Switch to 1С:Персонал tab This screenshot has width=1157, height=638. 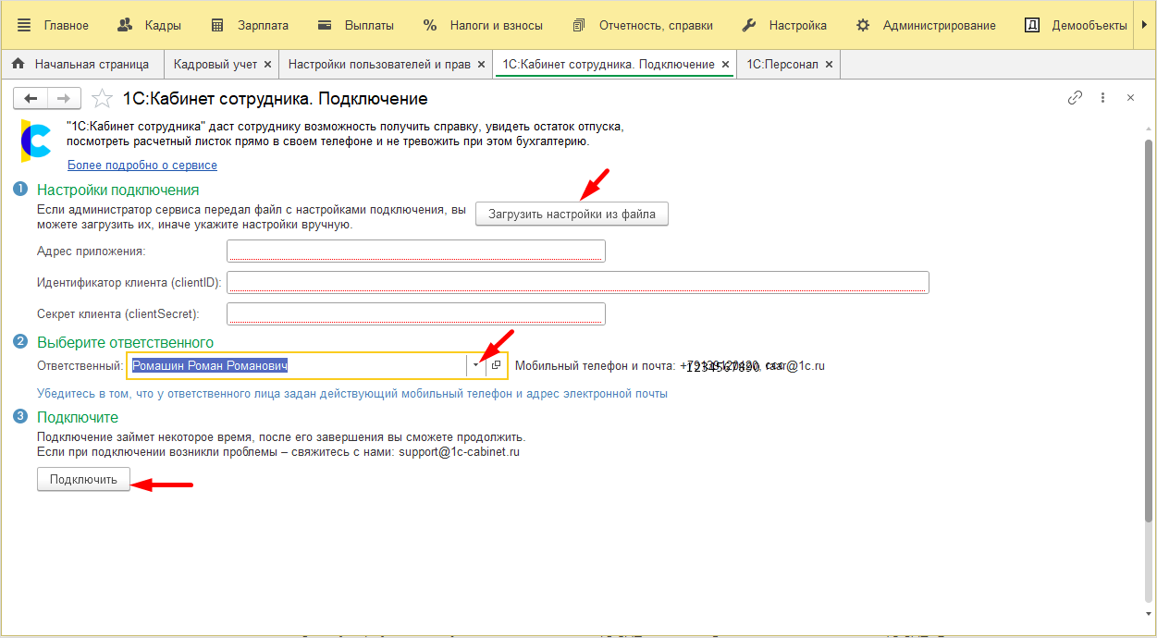[782, 64]
